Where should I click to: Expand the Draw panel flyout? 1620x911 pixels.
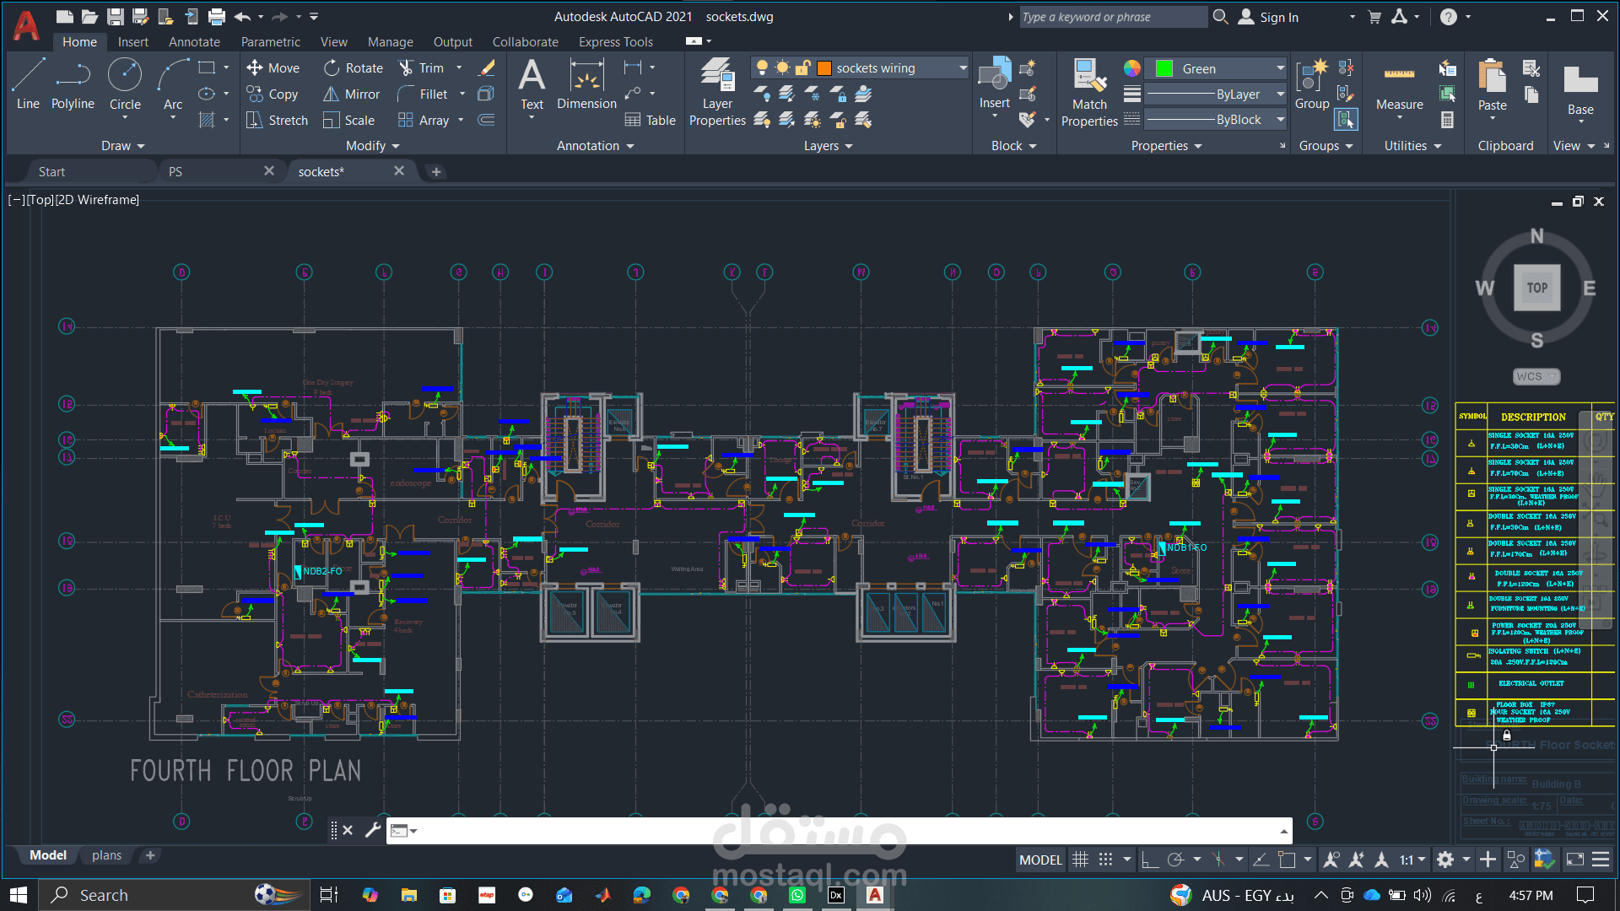123,146
